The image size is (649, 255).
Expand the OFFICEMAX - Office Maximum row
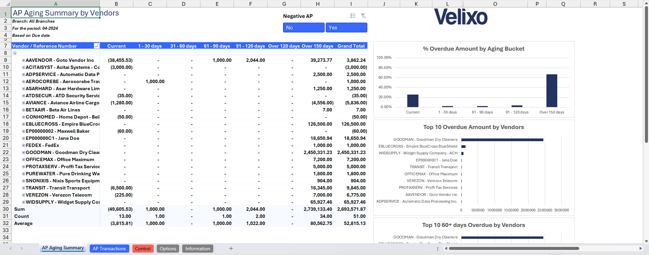pyautogui.click(x=23, y=159)
